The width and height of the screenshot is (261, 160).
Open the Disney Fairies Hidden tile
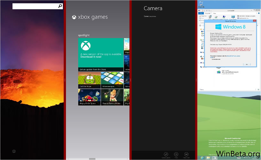112,97
